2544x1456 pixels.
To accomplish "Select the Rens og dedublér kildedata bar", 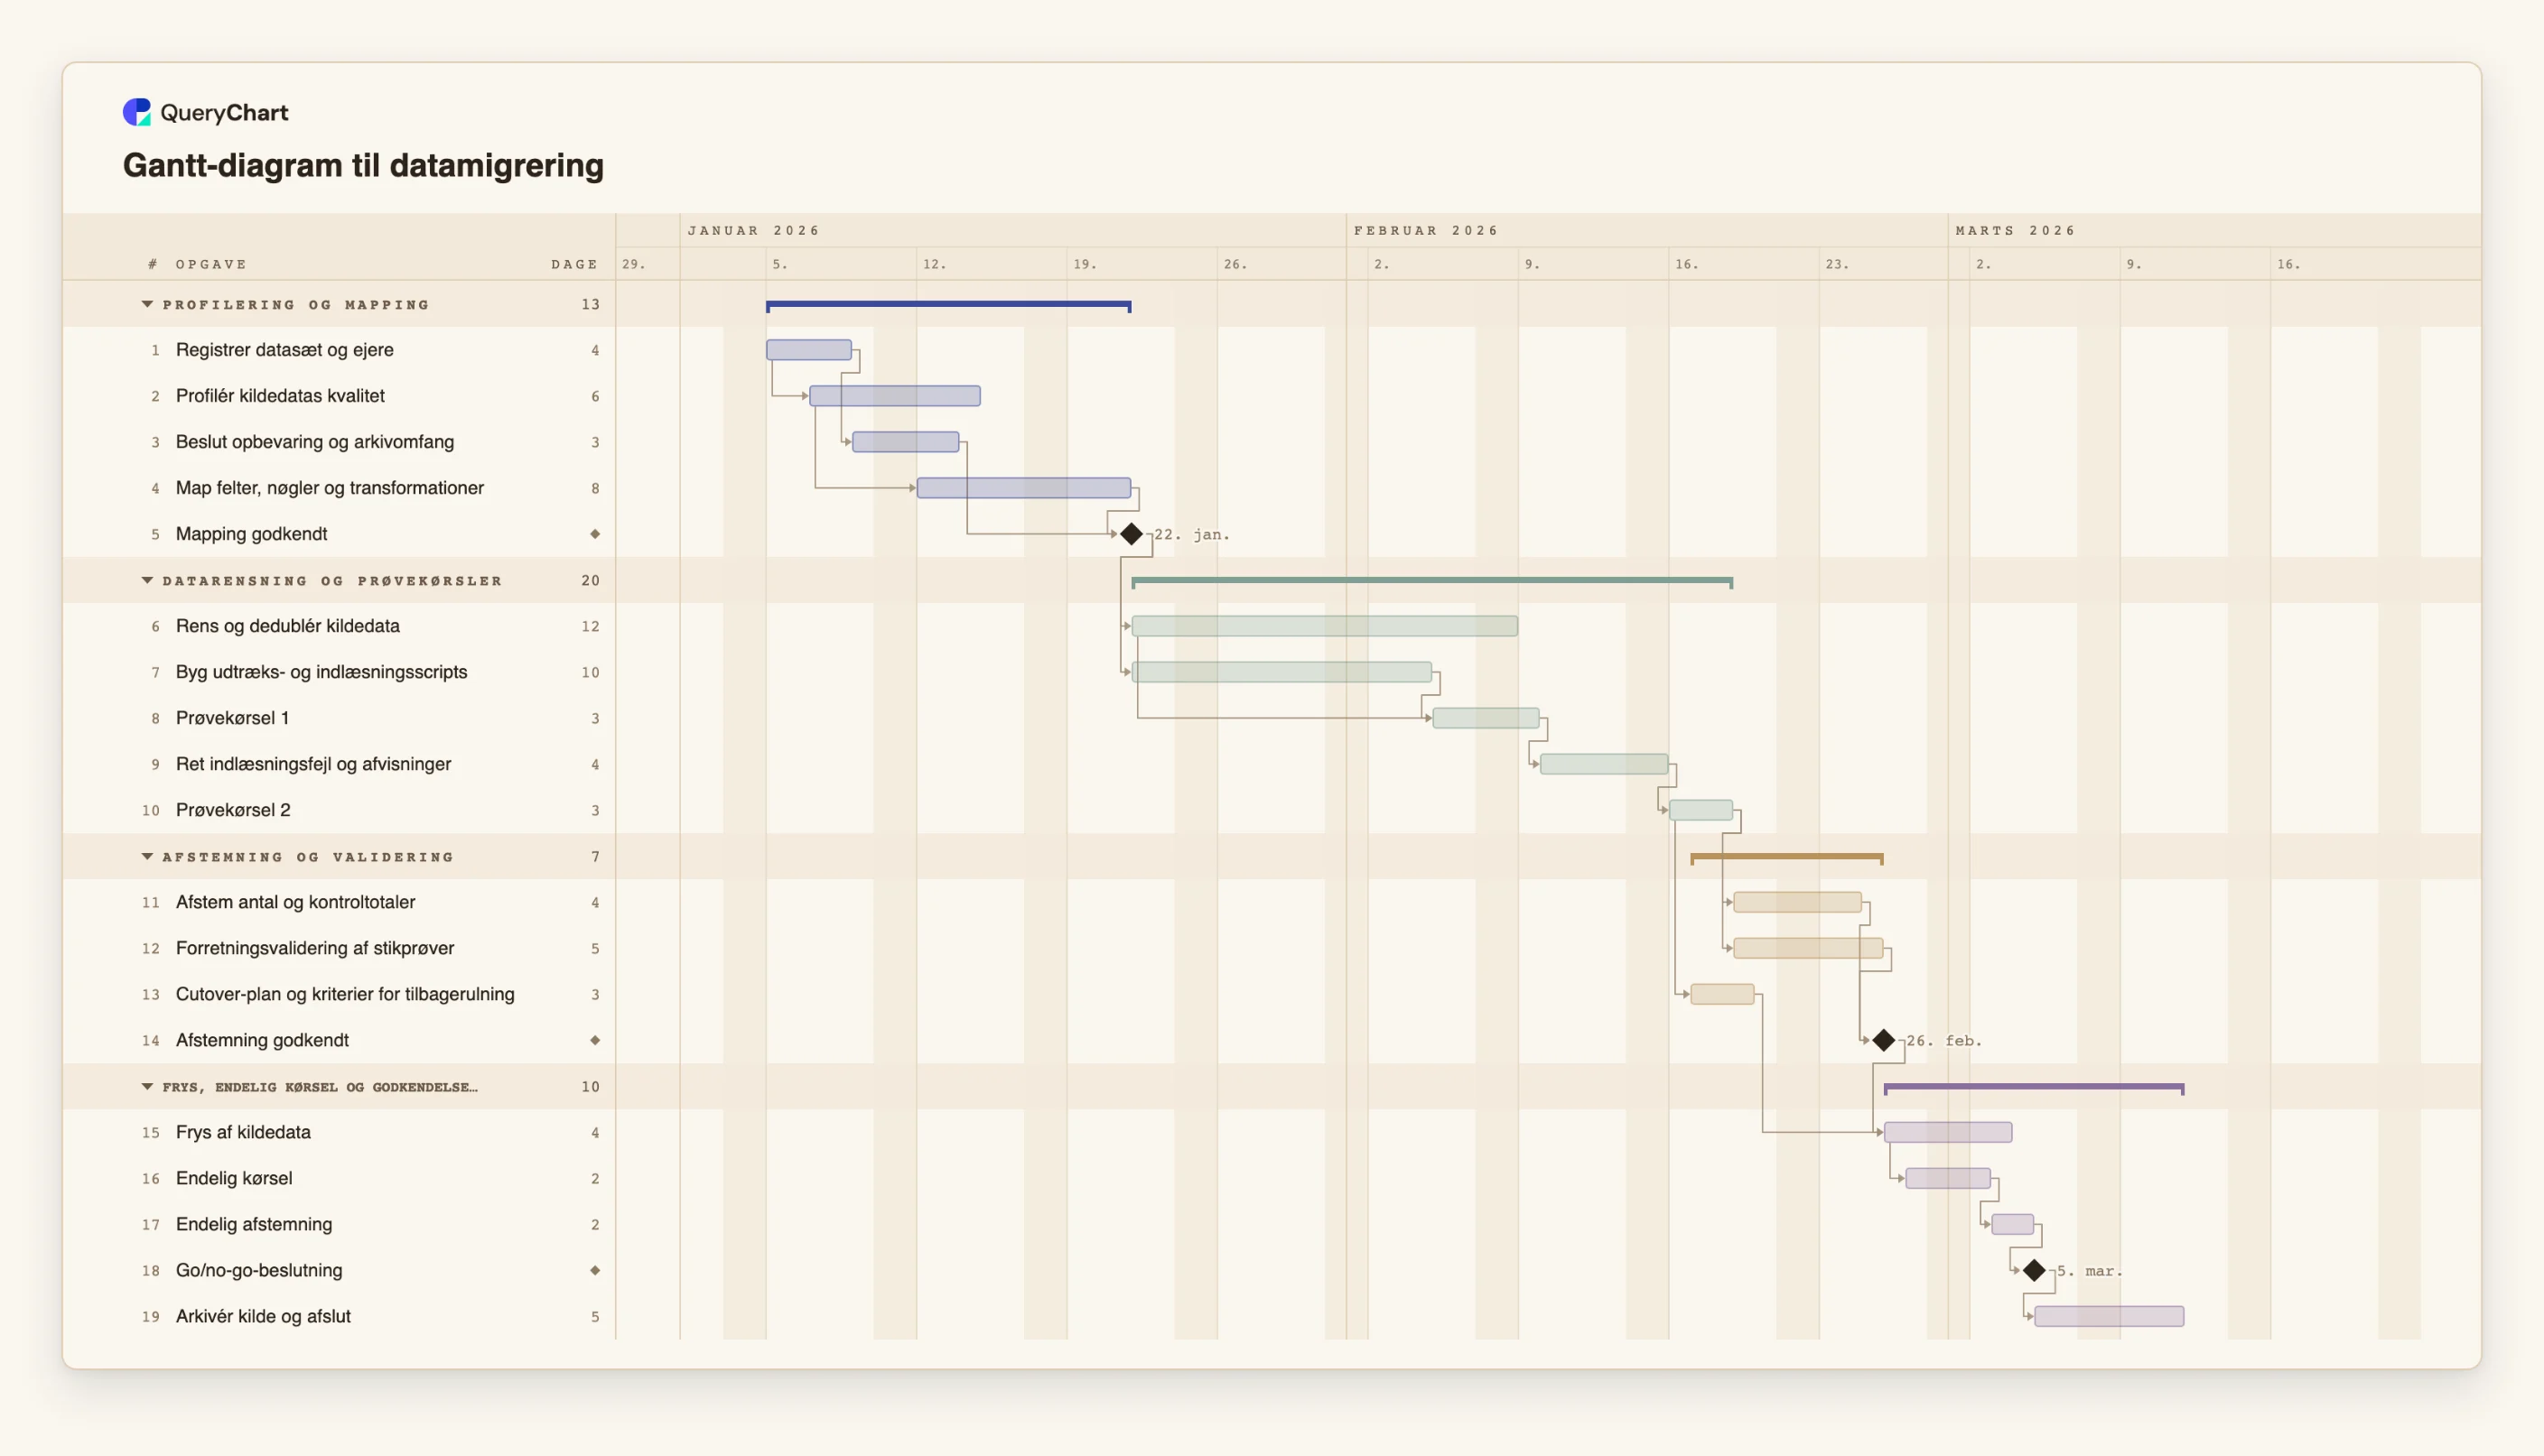I will tap(1326, 626).
